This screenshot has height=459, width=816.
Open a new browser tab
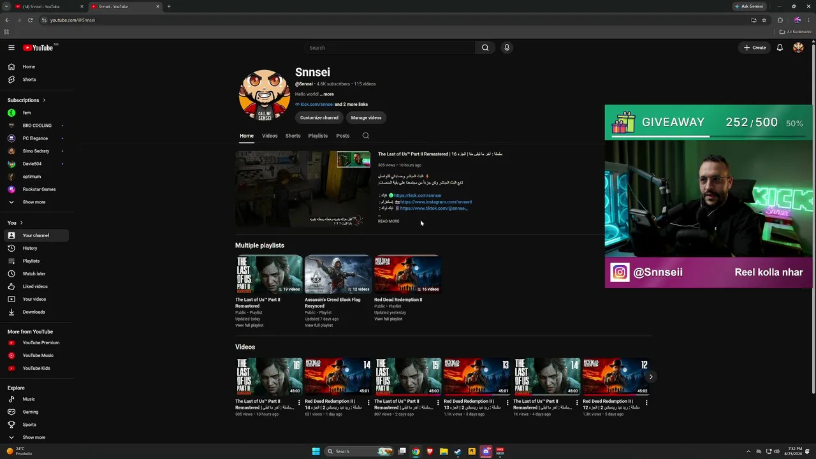click(x=169, y=6)
